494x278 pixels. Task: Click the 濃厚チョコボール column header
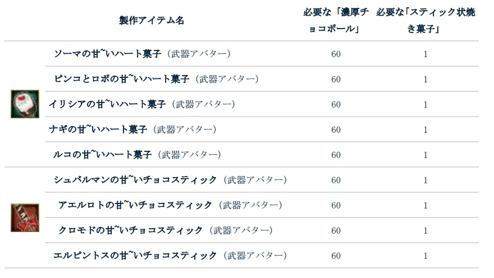(x=336, y=21)
